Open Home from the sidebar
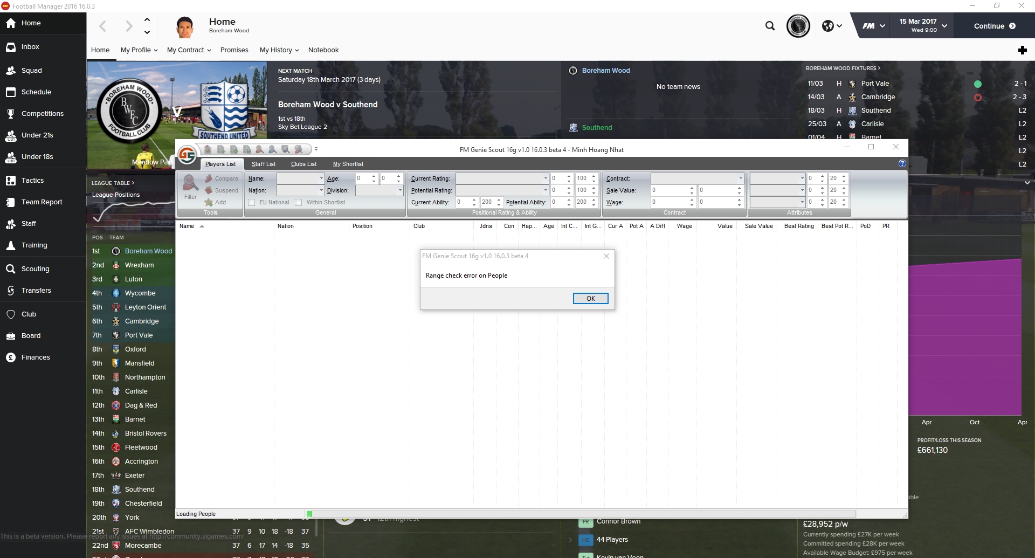The height and width of the screenshot is (558, 1035). click(43, 23)
